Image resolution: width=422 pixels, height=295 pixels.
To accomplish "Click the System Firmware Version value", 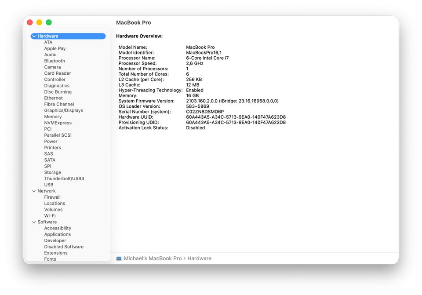I will (232, 101).
